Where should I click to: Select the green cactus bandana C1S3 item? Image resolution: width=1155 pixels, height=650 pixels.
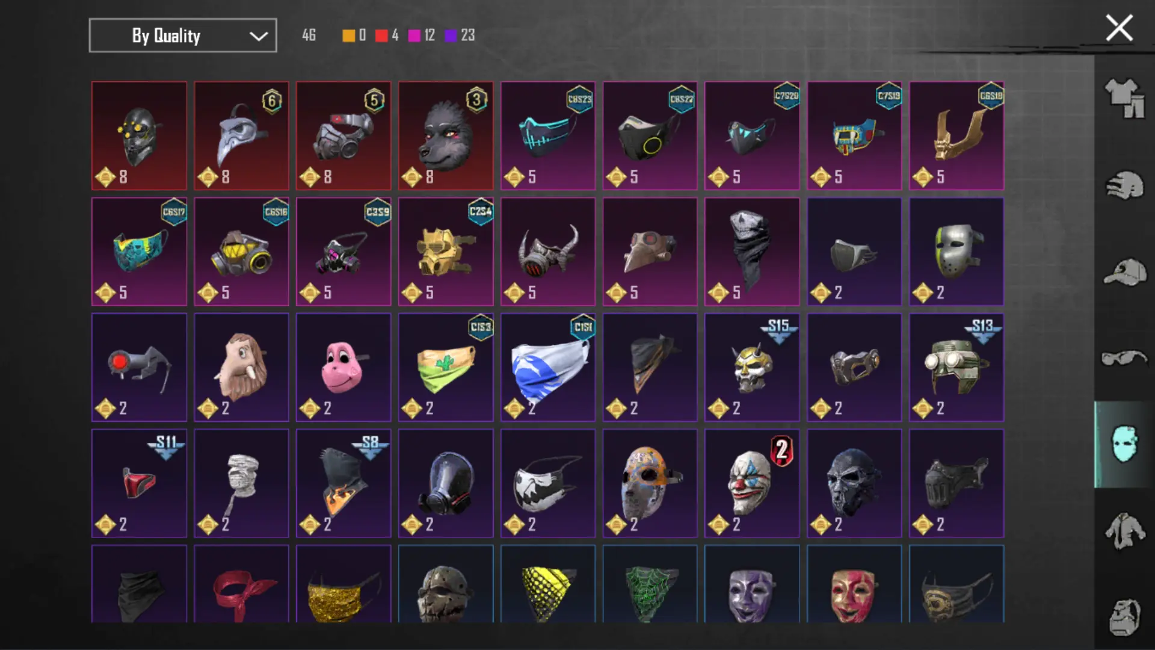click(446, 367)
